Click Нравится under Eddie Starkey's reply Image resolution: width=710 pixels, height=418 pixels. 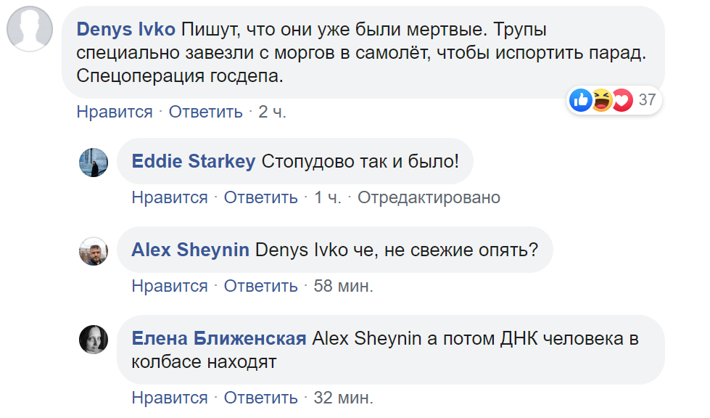pyautogui.click(x=170, y=197)
